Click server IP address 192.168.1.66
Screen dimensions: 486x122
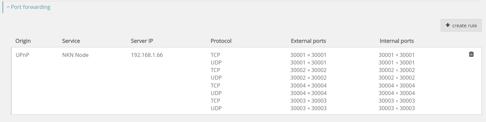pyautogui.click(x=147, y=55)
